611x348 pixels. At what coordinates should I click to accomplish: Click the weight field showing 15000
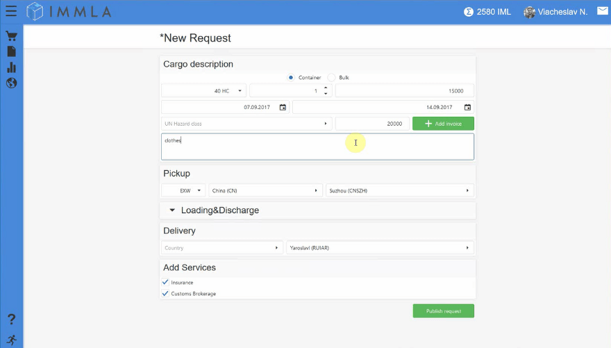(405, 91)
